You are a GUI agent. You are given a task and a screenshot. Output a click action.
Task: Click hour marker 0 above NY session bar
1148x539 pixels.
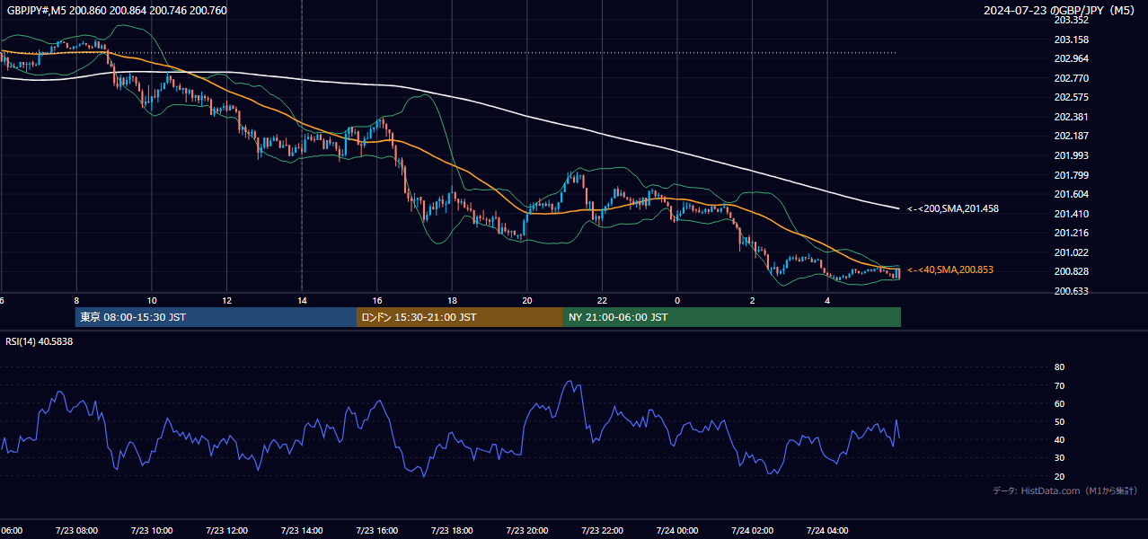coord(677,300)
